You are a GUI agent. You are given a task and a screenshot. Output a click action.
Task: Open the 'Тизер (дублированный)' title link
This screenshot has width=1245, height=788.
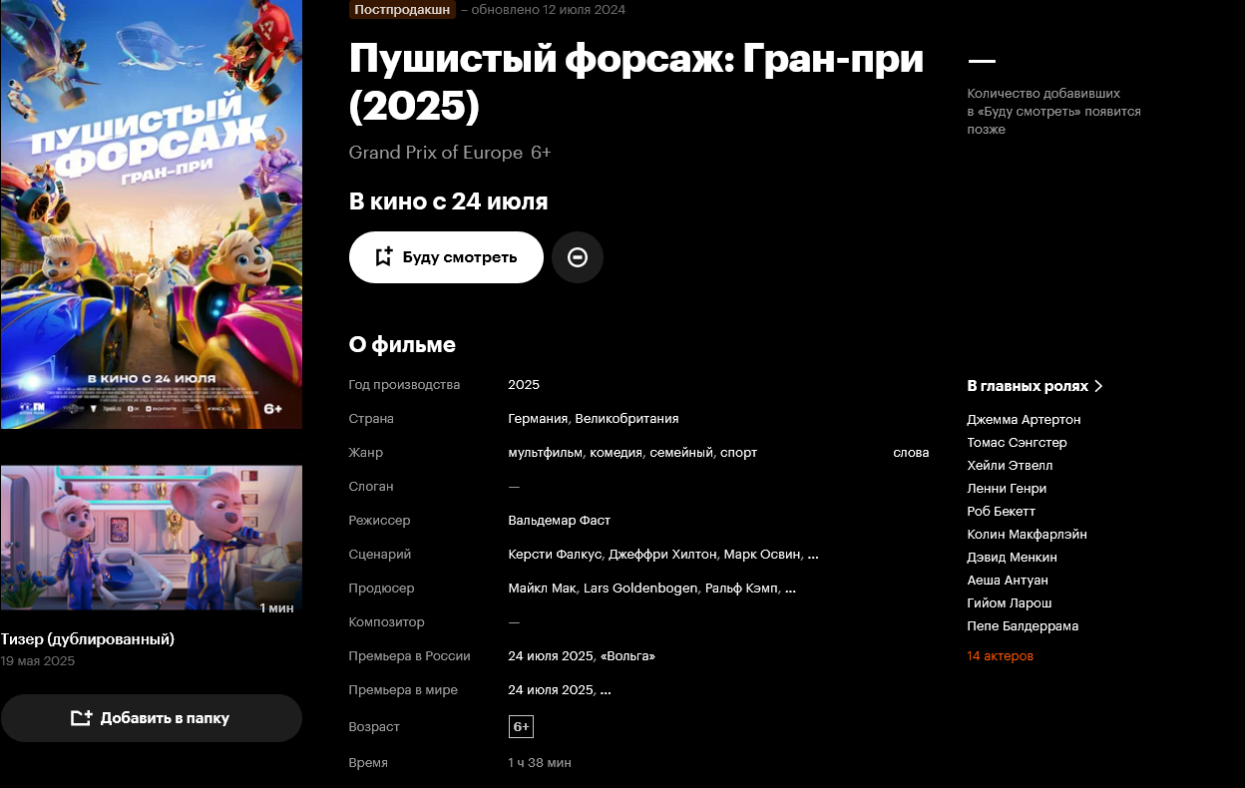(88, 639)
